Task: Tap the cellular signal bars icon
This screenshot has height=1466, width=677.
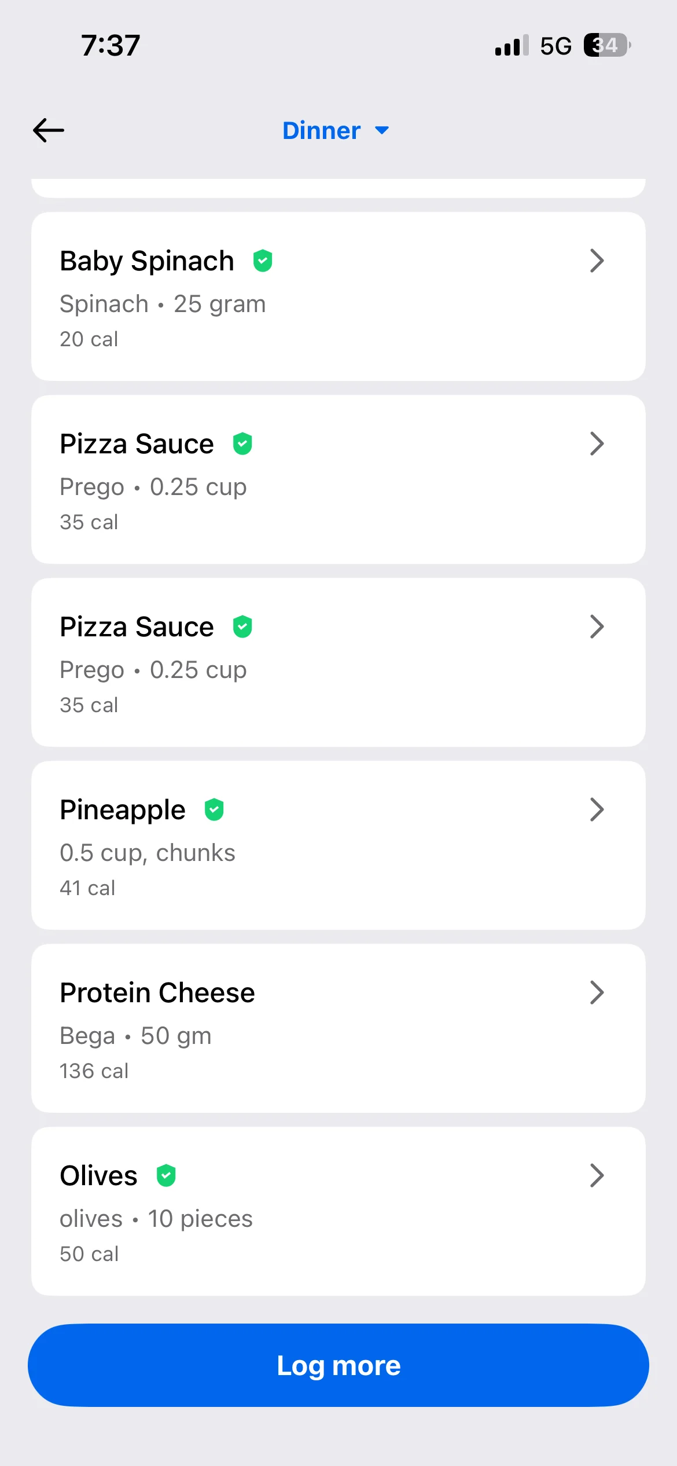Action: pos(512,45)
